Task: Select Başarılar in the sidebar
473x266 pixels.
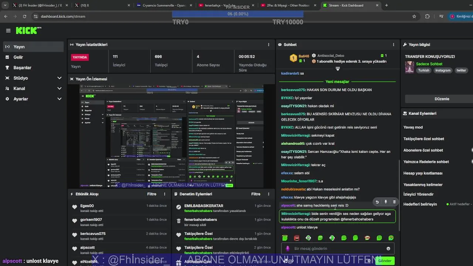Action: pyautogui.click(x=33, y=68)
